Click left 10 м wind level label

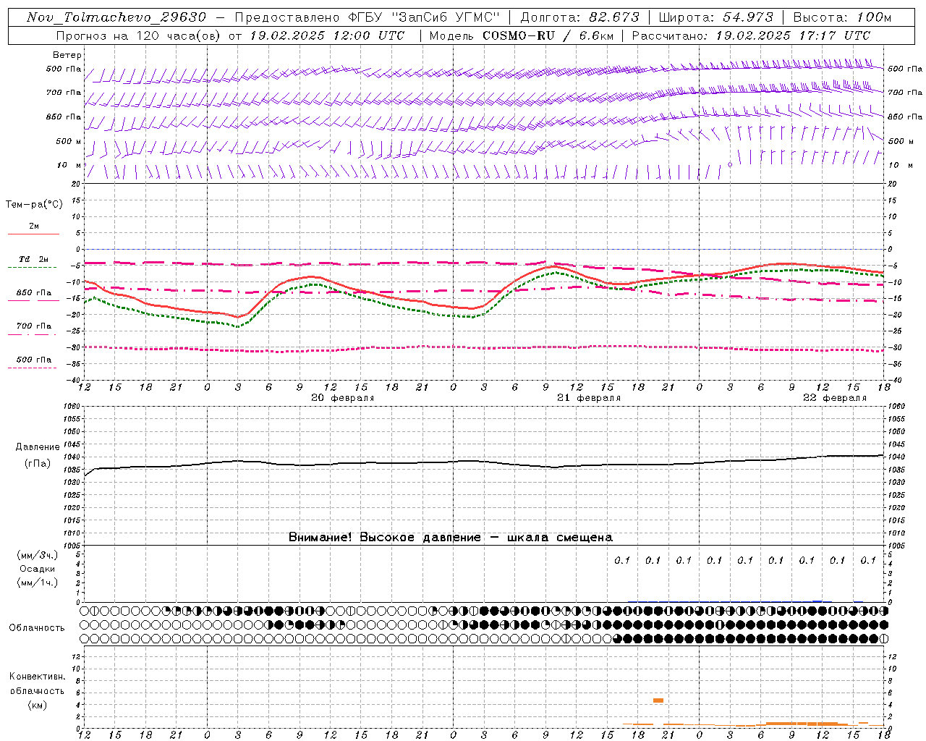(x=69, y=165)
